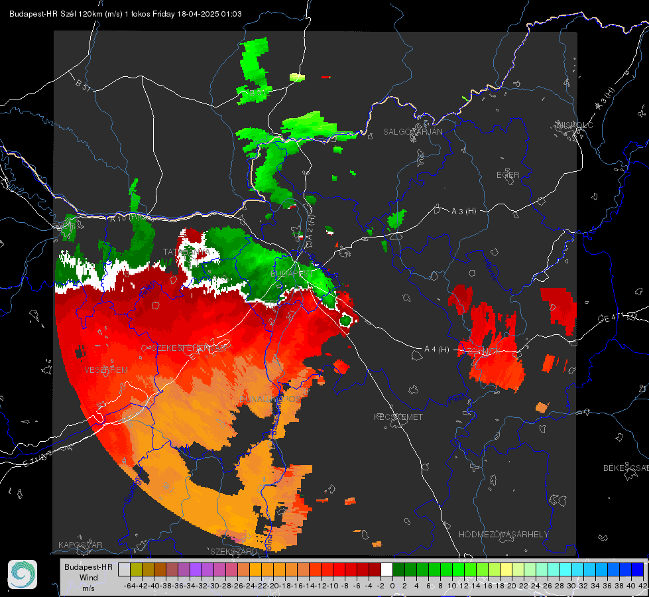The height and width of the screenshot is (597, 649).
Task: Click the '42' value on the legend scale
Action: point(643,586)
